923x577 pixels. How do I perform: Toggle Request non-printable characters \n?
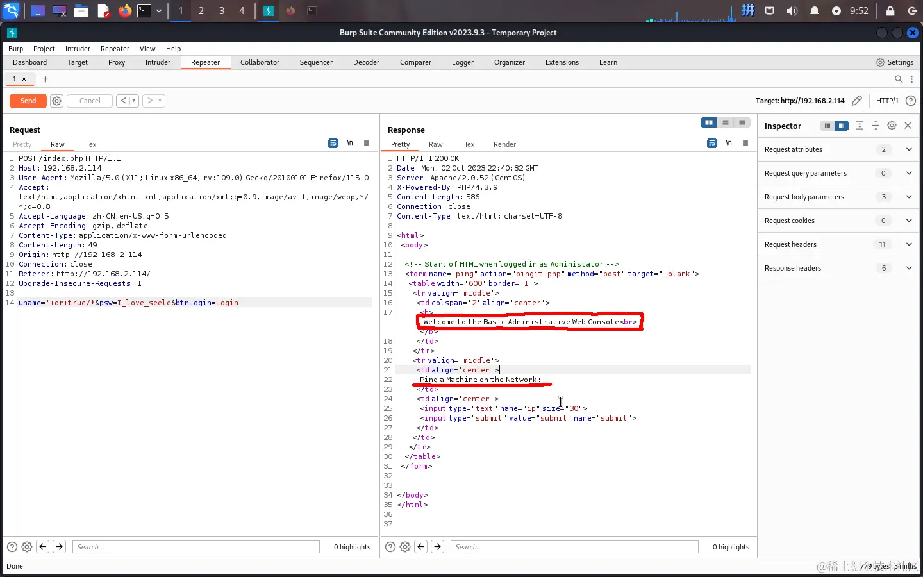pos(350,143)
